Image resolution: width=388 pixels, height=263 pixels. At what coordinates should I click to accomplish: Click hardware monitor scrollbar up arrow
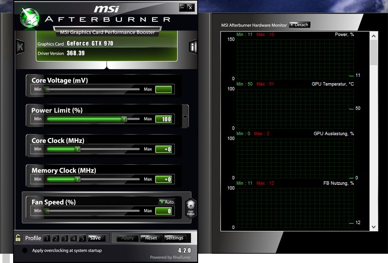(x=373, y=36)
